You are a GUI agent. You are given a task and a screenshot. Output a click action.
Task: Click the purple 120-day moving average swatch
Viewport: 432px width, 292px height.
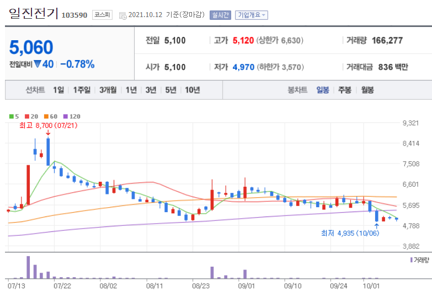click(66, 116)
